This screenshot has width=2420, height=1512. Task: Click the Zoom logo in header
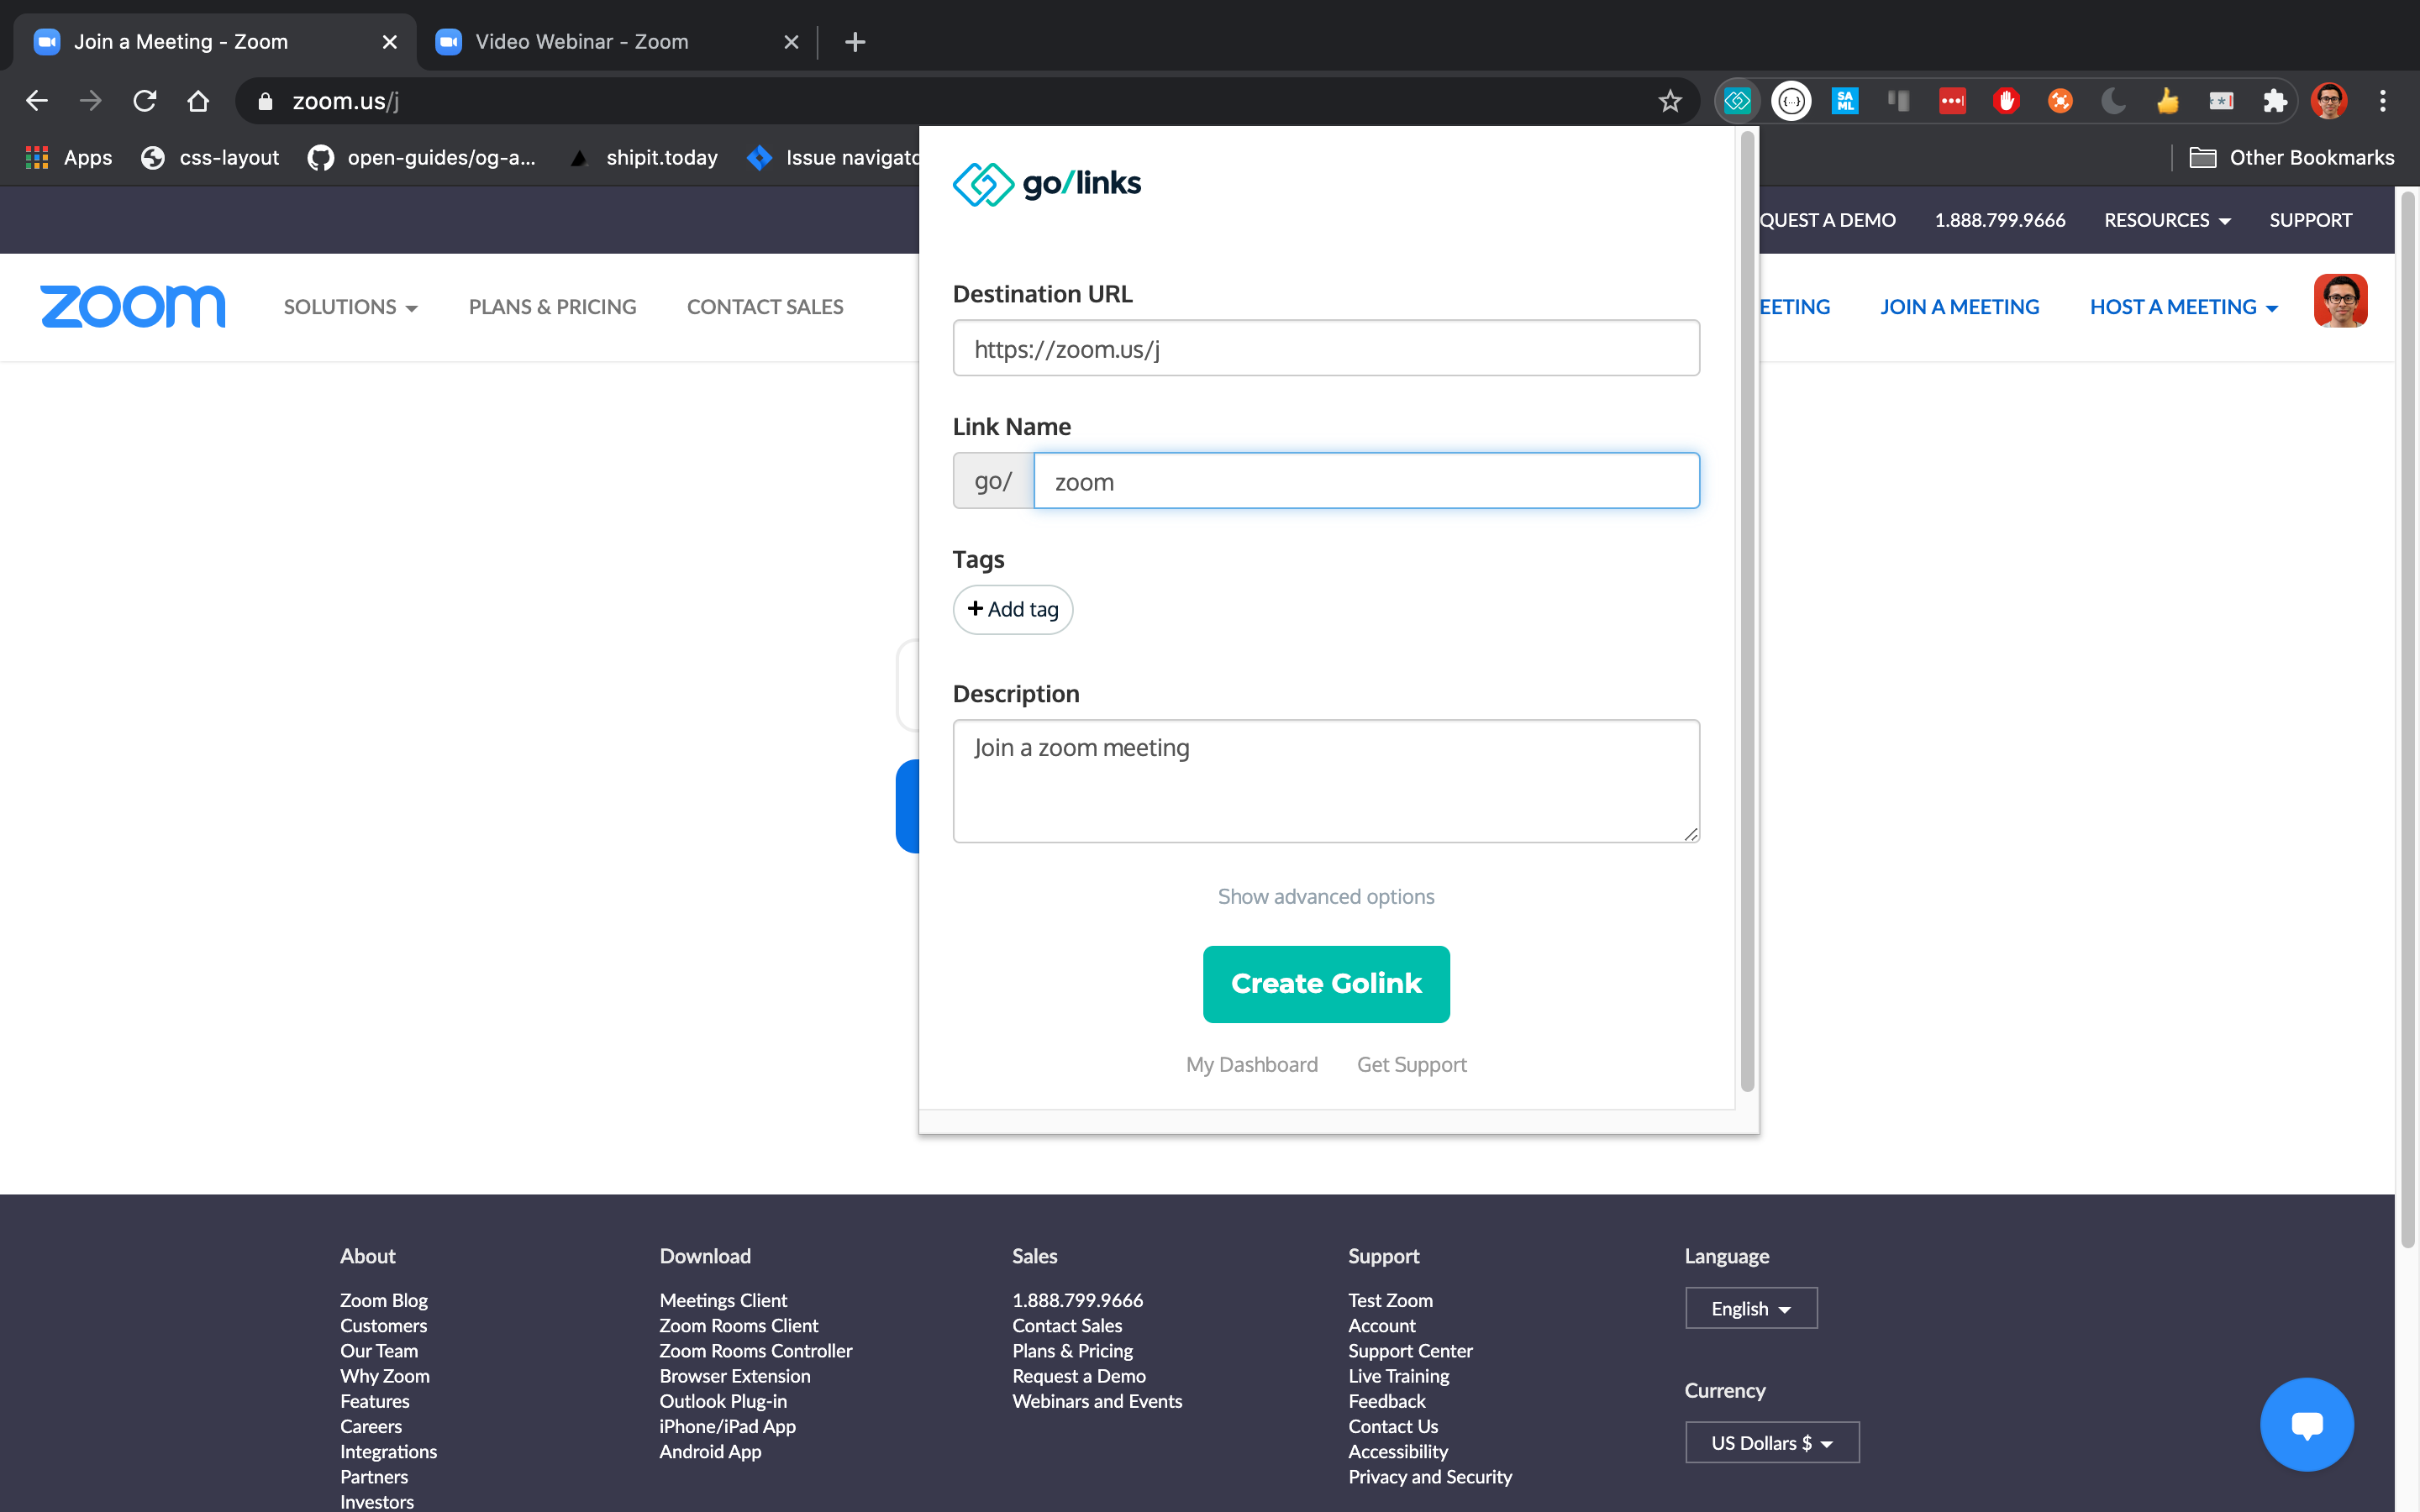133,306
